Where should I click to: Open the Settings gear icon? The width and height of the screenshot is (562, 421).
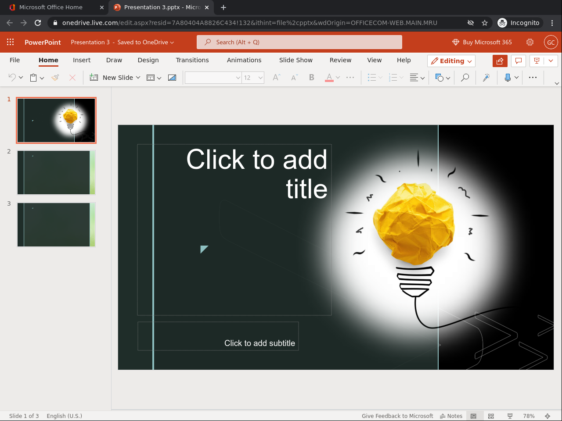click(x=530, y=42)
